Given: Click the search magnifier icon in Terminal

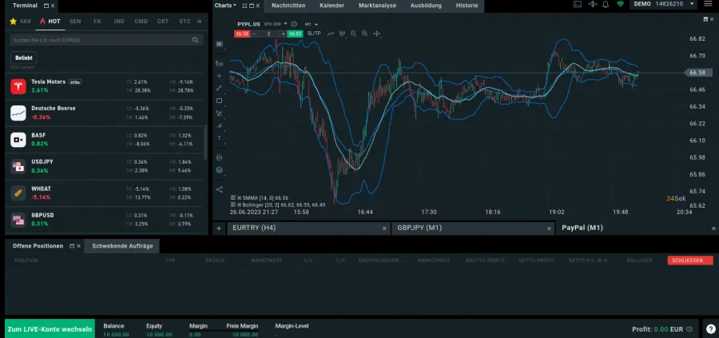Looking at the screenshot, I should (x=196, y=41).
